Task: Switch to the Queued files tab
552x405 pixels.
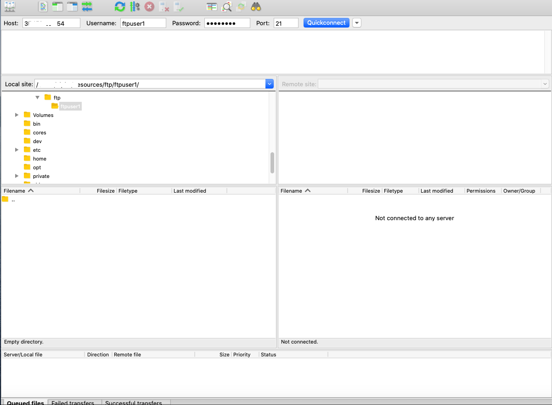Action: (25, 403)
